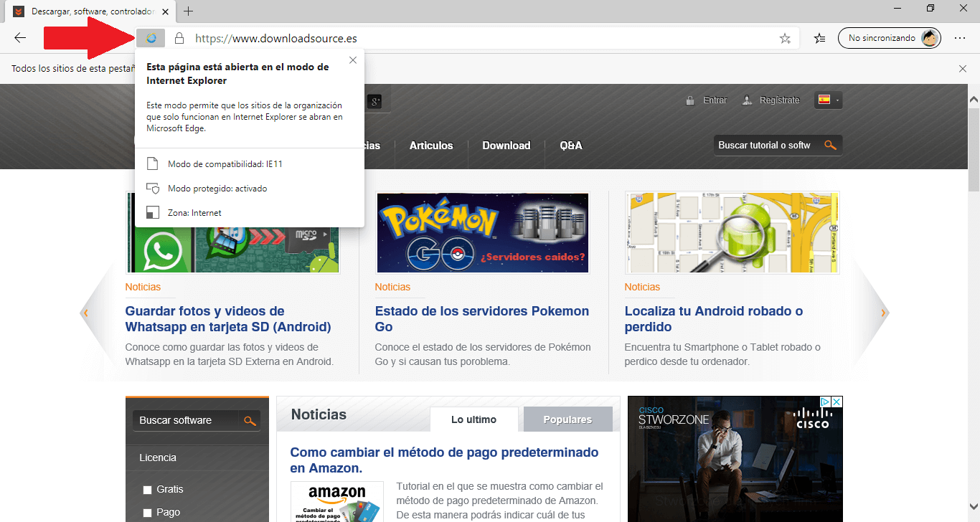
Task: Open the Articulos menu item
Action: pos(431,146)
